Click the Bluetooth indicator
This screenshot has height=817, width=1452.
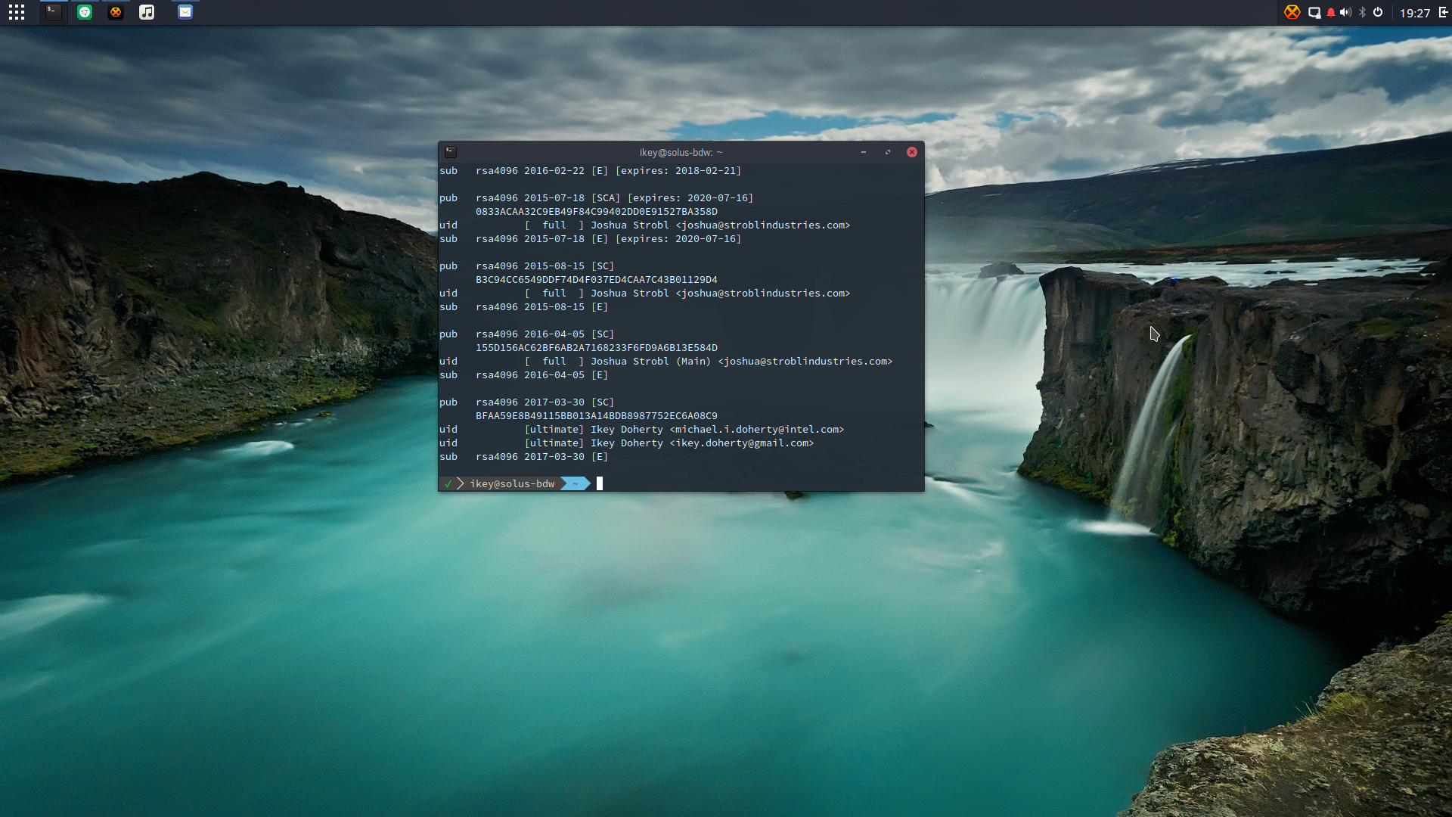pyautogui.click(x=1363, y=13)
